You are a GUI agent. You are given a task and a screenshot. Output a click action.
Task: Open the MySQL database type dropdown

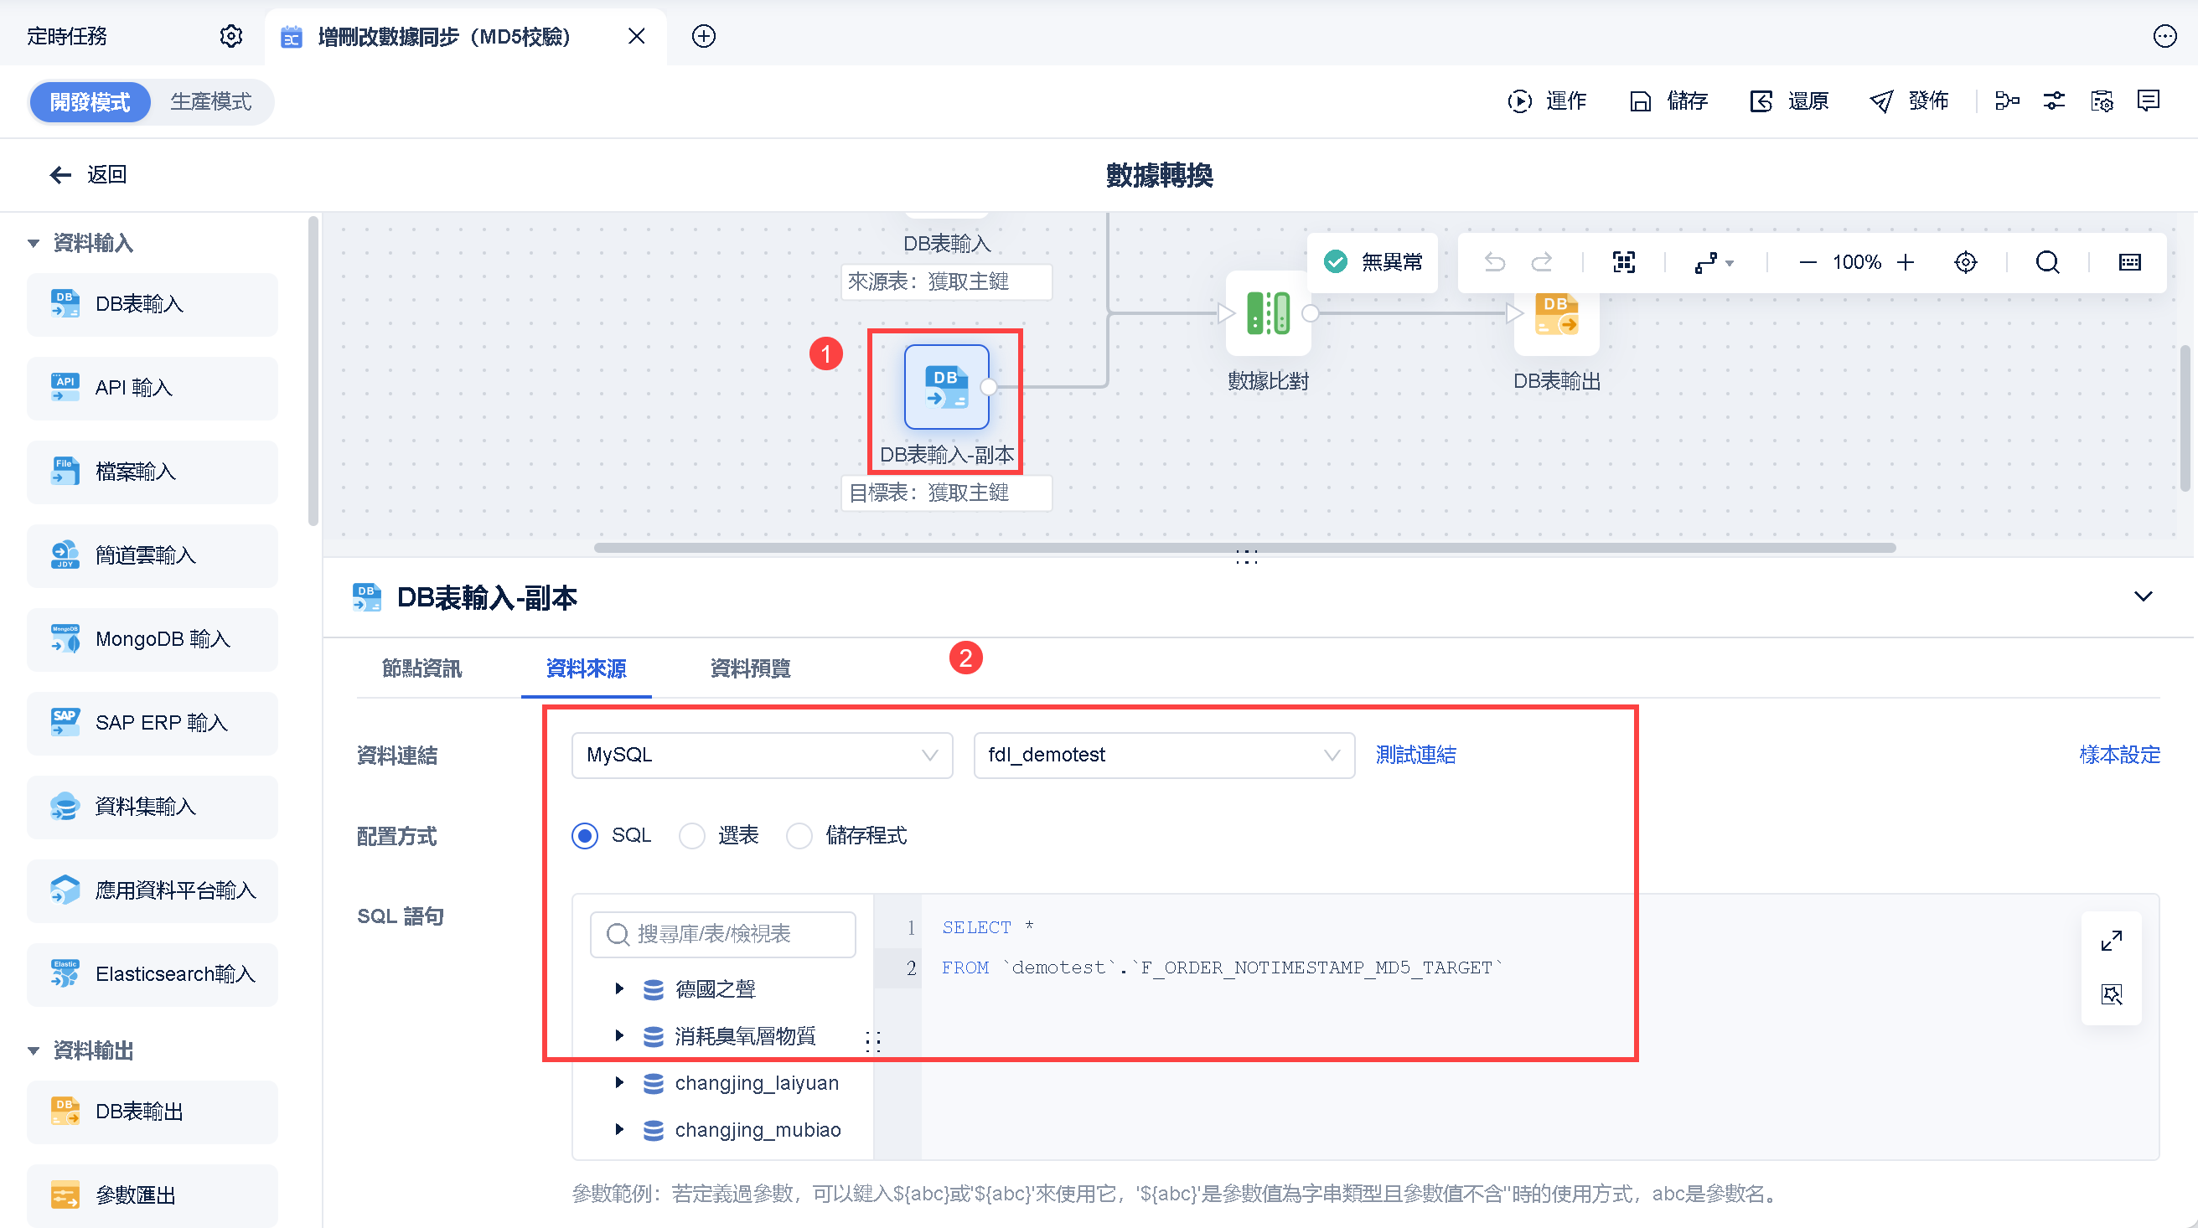coord(761,755)
